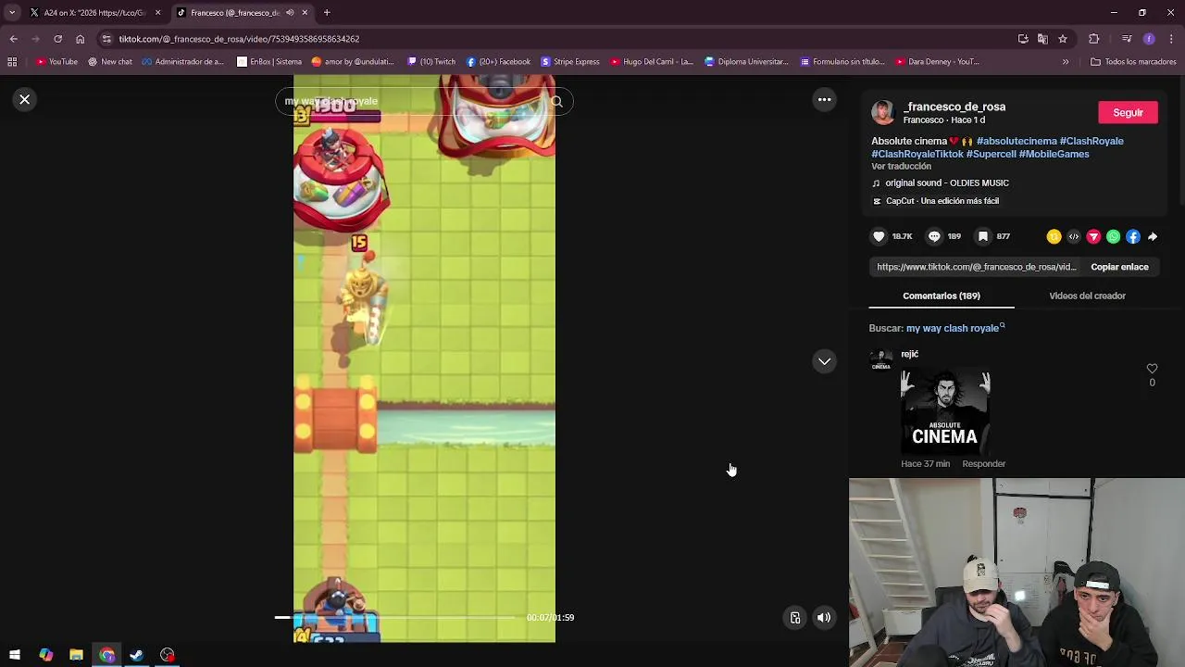Reload the current page

tap(57, 39)
